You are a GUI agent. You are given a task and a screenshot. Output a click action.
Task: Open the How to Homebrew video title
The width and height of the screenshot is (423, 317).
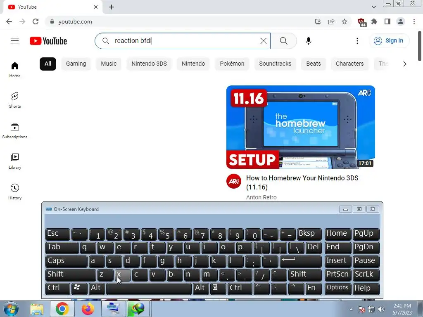tap(302, 182)
